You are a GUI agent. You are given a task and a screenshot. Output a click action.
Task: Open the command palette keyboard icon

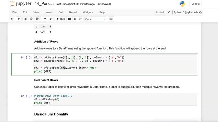[111, 19]
